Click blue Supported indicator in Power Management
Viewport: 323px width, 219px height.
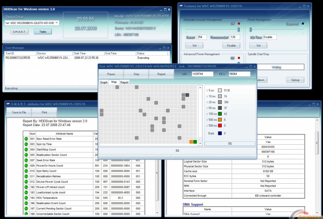point(303,24)
